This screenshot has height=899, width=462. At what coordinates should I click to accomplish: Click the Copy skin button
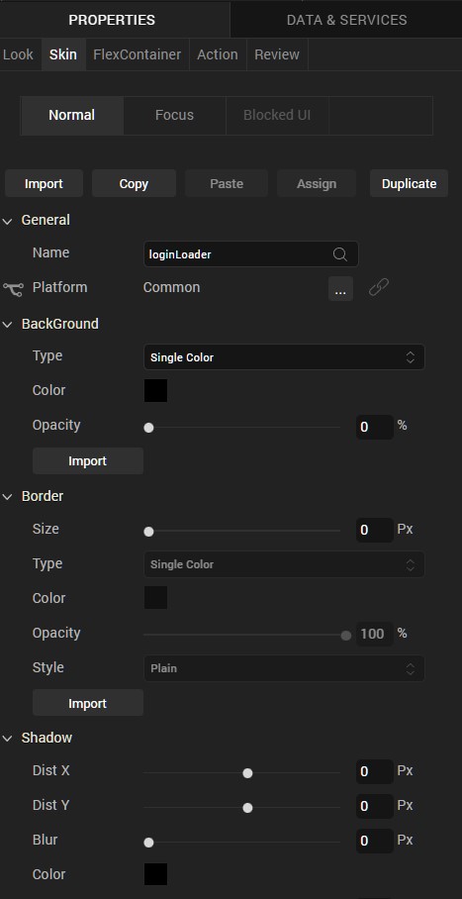[134, 183]
